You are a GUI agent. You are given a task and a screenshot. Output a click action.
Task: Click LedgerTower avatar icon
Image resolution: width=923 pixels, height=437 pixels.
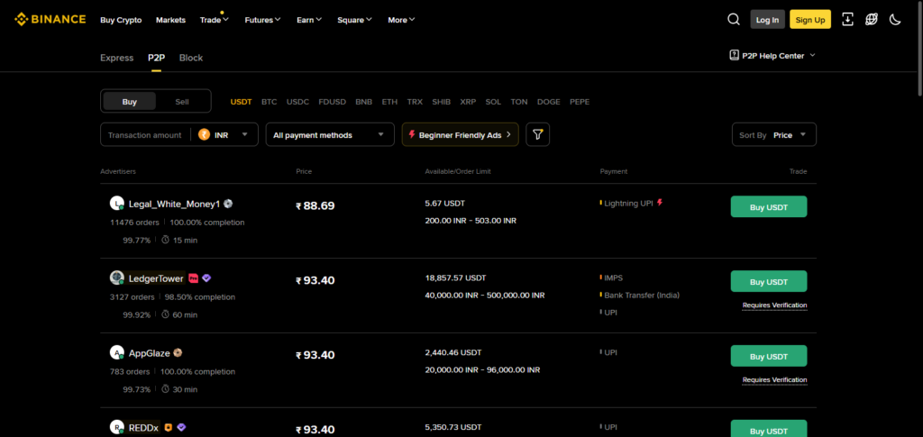[x=117, y=278]
